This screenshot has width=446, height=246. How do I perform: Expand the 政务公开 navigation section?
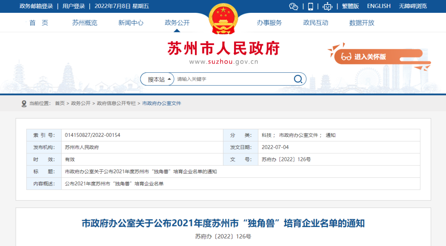pyautogui.click(x=177, y=23)
